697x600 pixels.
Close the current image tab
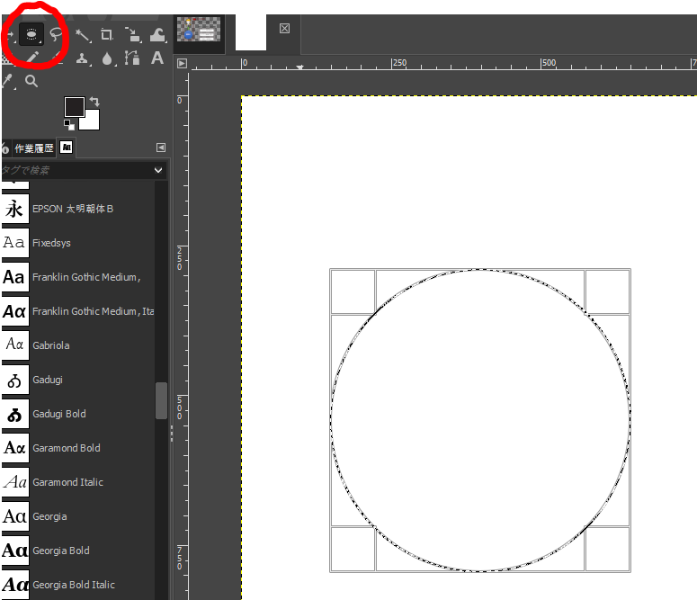(x=284, y=28)
